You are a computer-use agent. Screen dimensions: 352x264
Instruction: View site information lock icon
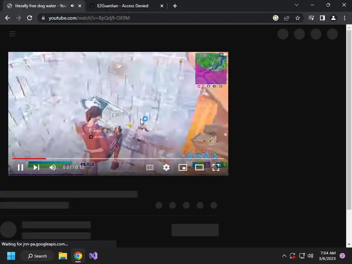pyautogui.click(x=43, y=18)
